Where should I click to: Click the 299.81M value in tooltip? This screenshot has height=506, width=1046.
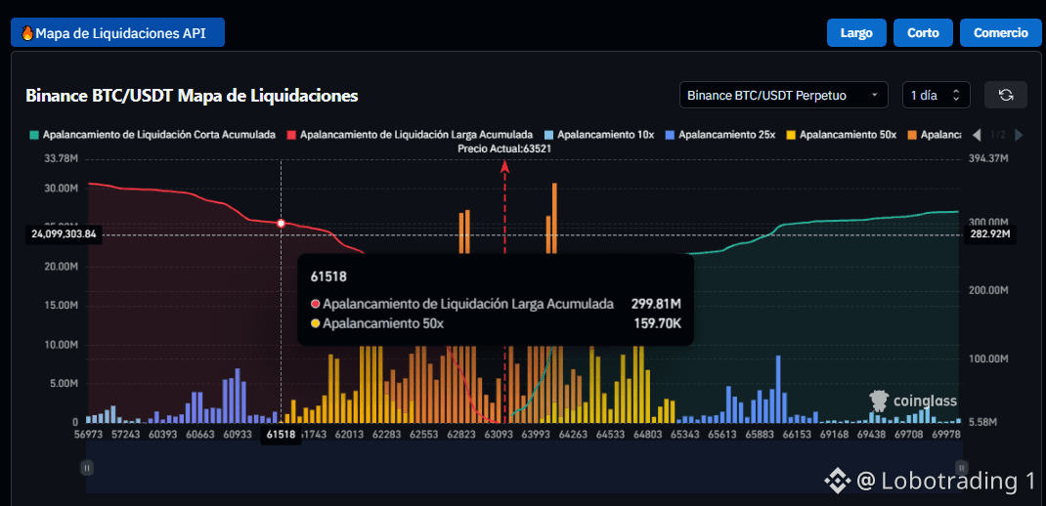point(656,305)
